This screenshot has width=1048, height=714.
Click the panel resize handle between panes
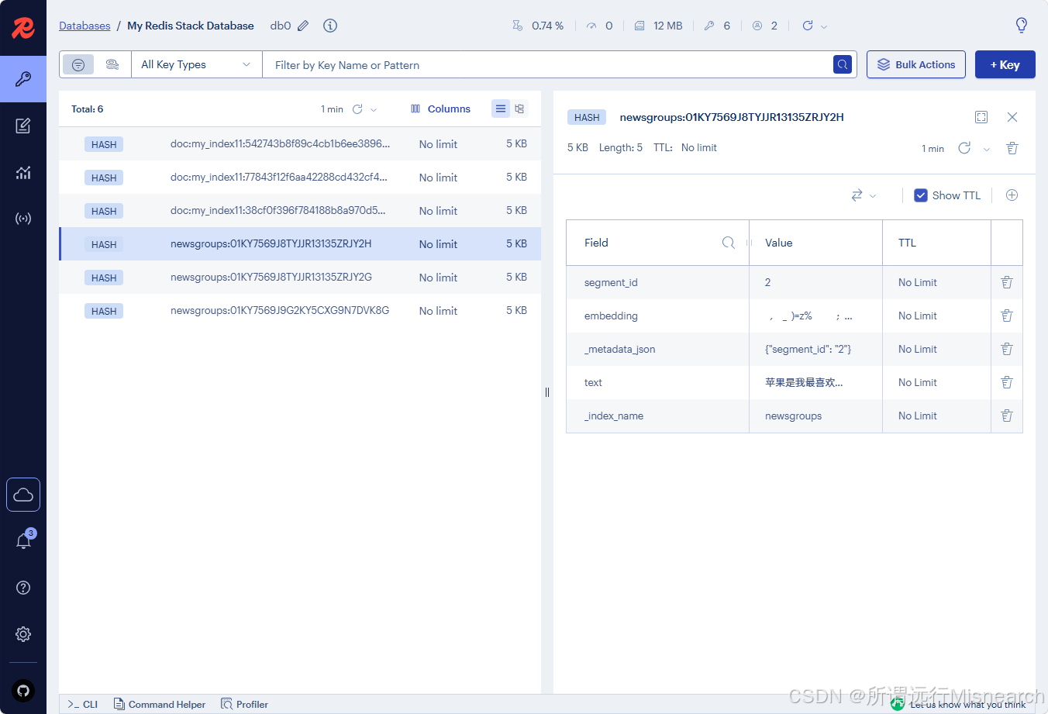pos(547,392)
